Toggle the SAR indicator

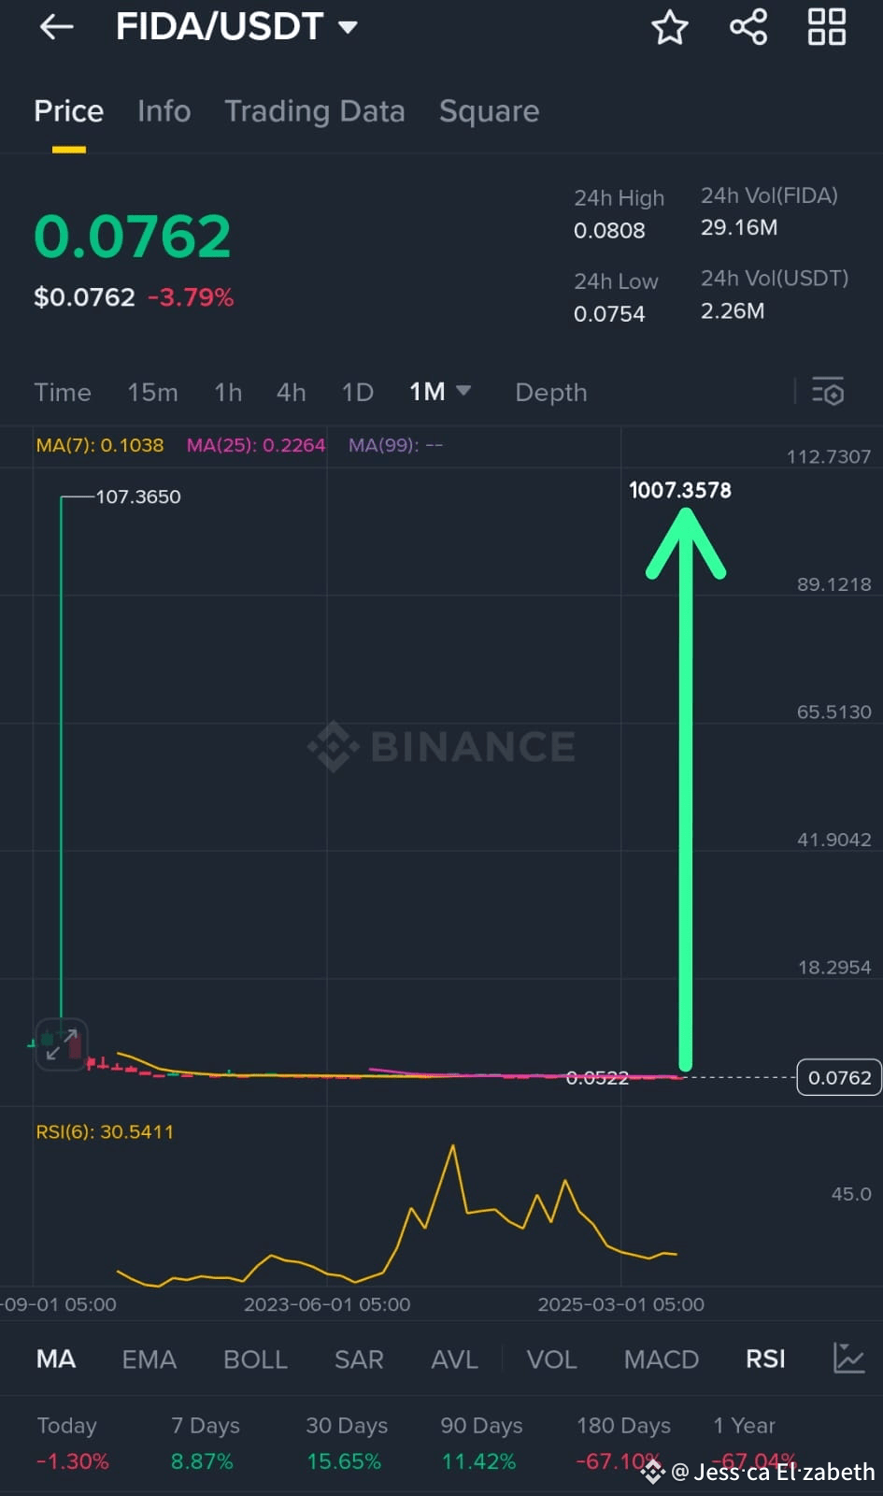coord(359,1359)
